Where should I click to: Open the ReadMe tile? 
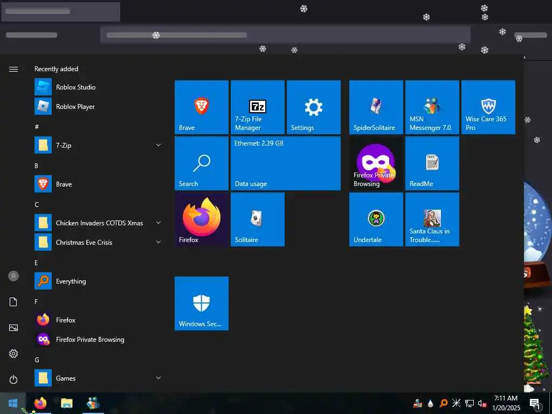pyautogui.click(x=432, y=163)
